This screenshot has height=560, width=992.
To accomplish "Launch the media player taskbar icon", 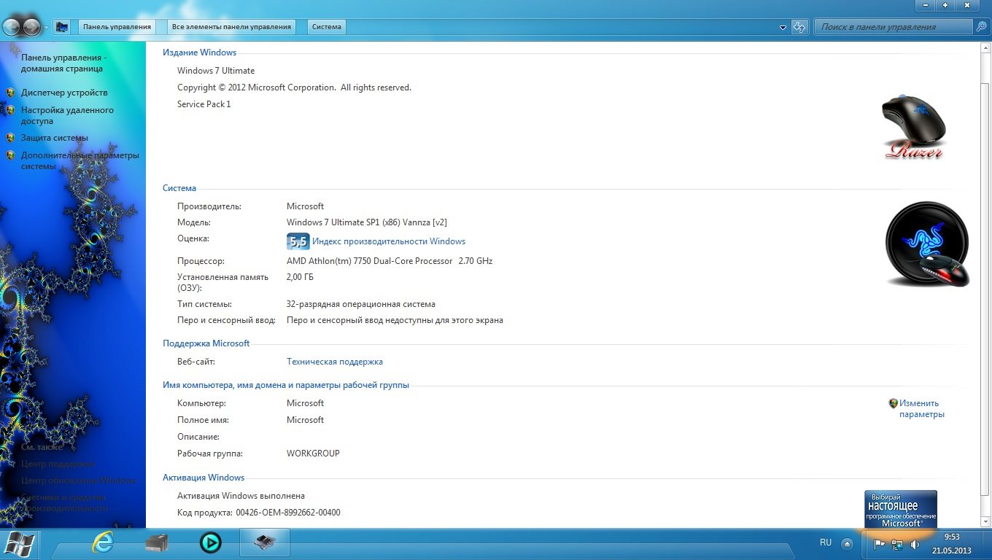I will (211, 542).
